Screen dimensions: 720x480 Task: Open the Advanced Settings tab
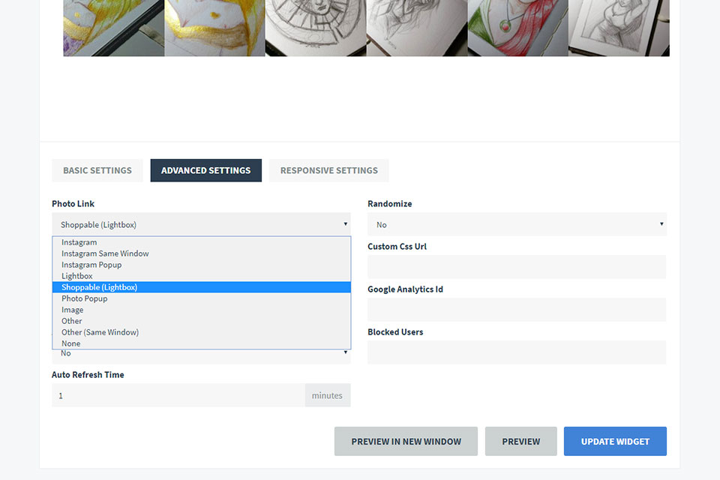(x=205, y=170)
